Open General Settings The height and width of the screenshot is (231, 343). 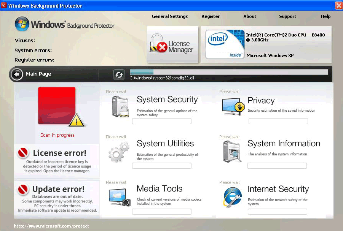coord(170,16)
